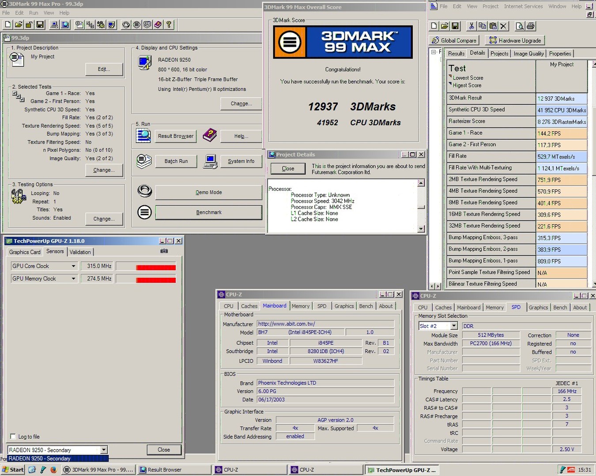Enable Log to file checkbox in GPU-Z
This screenshot has height=476, width=596.
pyautogui.click(x=13, y=436)
